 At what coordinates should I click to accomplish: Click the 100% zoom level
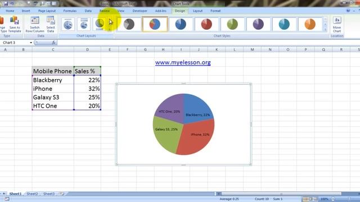[x=324, y=199]
